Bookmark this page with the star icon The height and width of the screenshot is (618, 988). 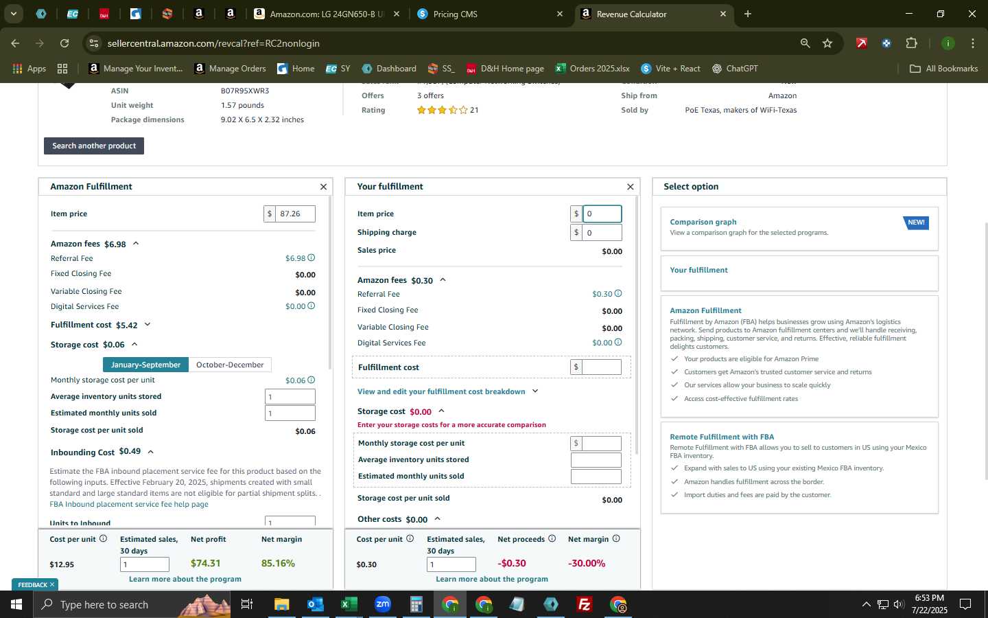pos(827,43)
